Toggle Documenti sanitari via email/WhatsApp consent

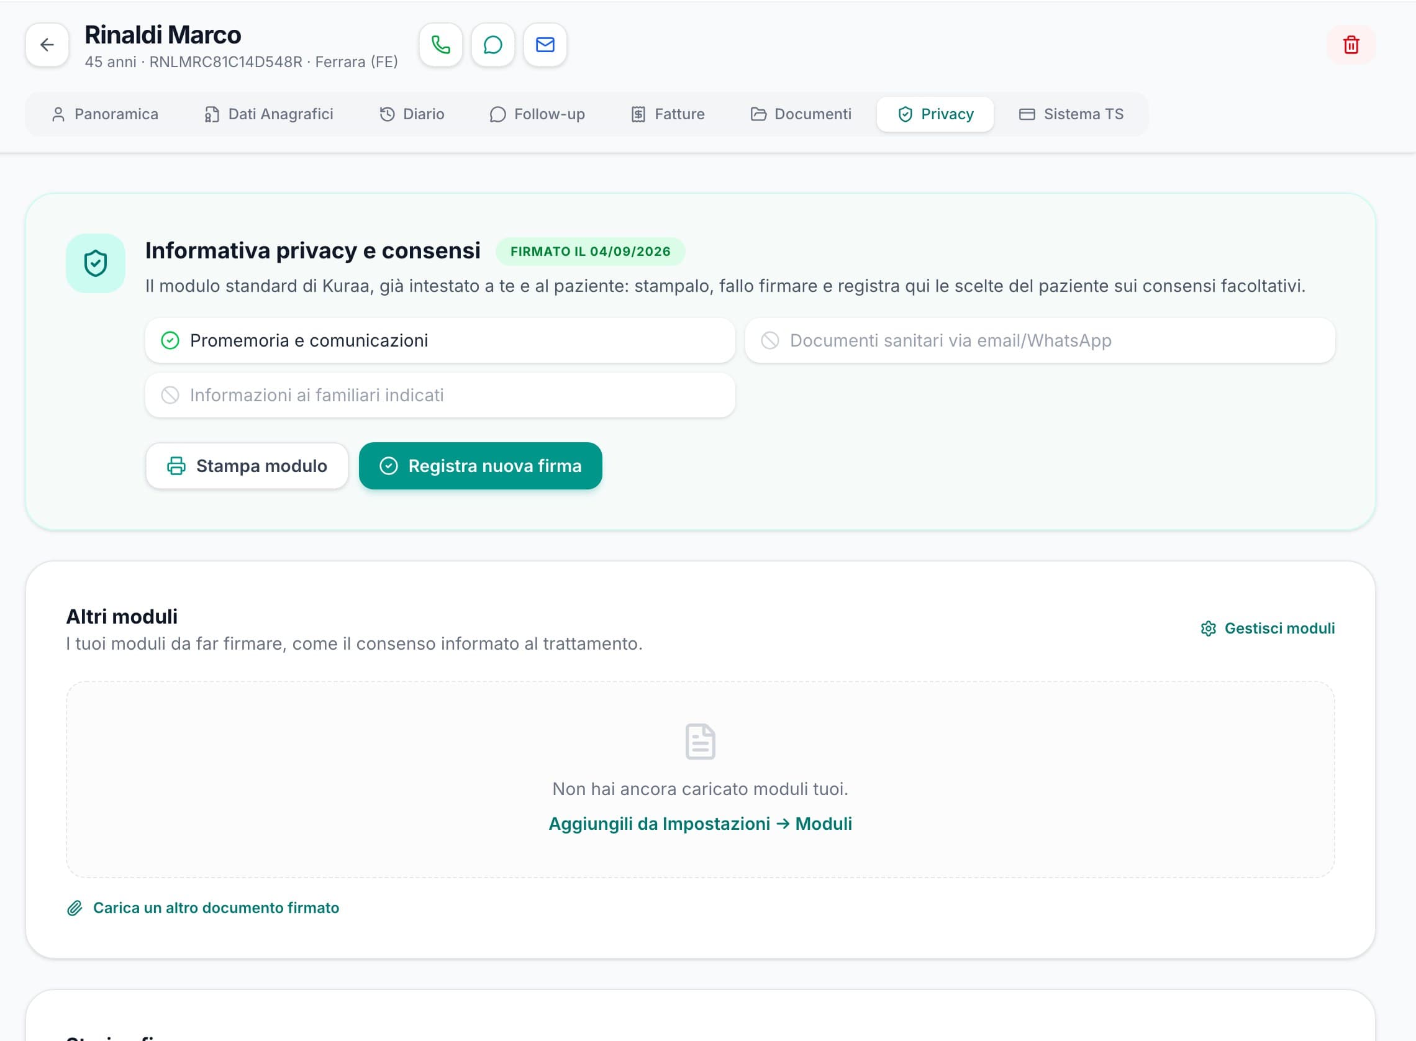(1040, 340)
